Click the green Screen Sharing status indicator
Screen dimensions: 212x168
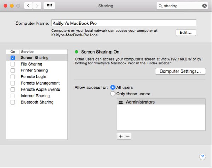(77, 52)
